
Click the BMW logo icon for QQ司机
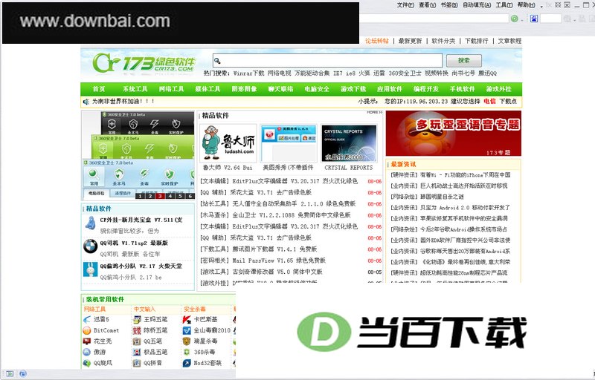coord(90,246)
